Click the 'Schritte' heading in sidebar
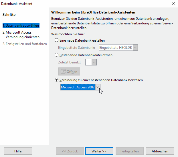178x157 pixels. pos(9,15)
